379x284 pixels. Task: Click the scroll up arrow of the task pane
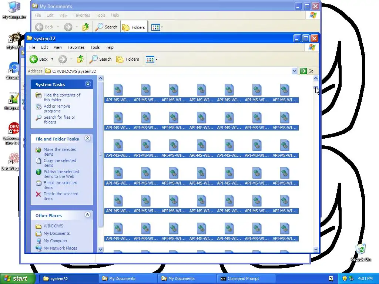(x=101, y=78)
